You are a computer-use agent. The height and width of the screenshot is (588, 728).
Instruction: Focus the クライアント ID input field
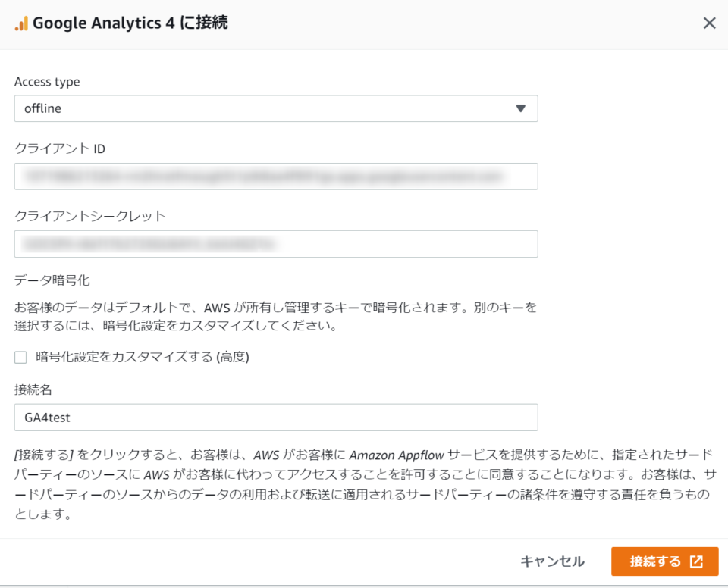277,176
